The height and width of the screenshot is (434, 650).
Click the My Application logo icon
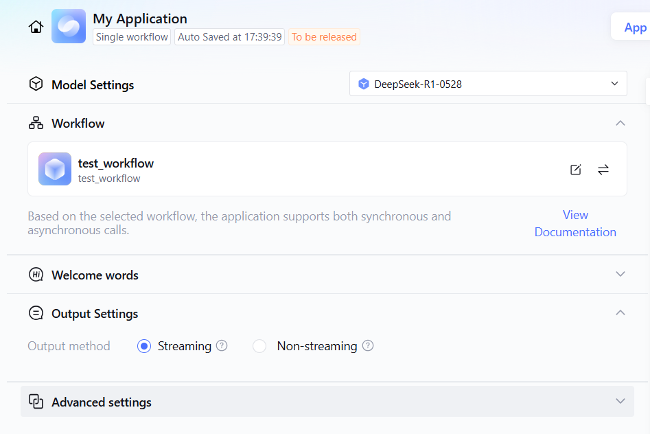point(69,26)
